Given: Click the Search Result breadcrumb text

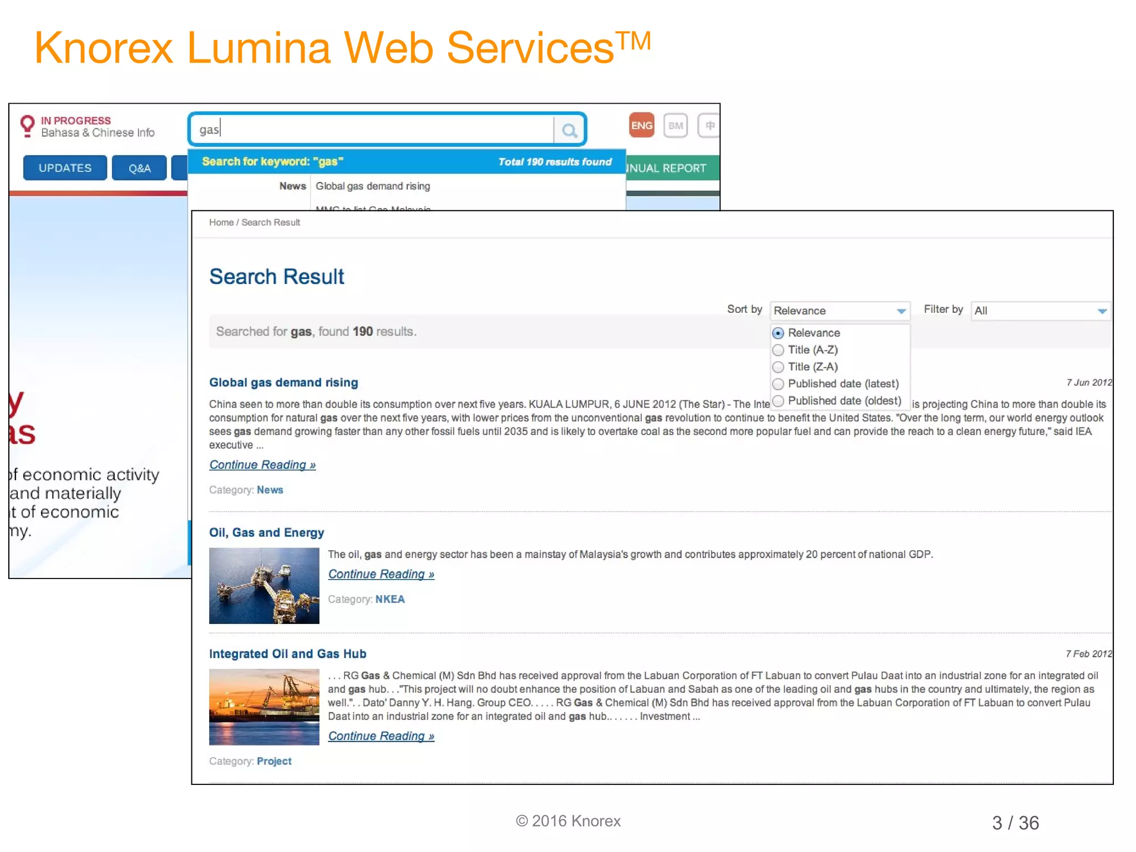Looking at the screenshot, I should (x=271, y=222).
